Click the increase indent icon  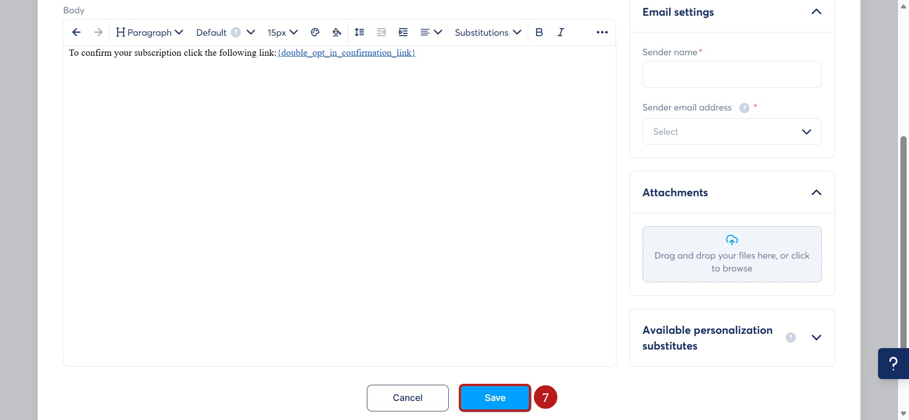pos(403,32)
